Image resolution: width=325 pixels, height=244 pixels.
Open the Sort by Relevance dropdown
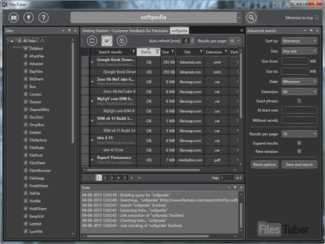tap(299, 41)
